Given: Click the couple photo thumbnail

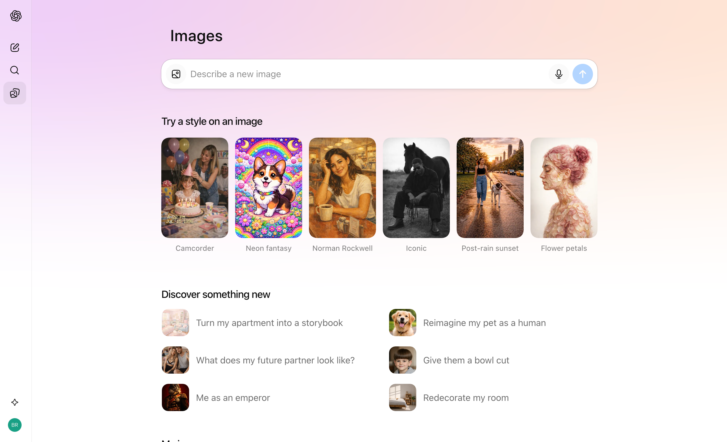Looking at the screenshot, I should (176, 360).
